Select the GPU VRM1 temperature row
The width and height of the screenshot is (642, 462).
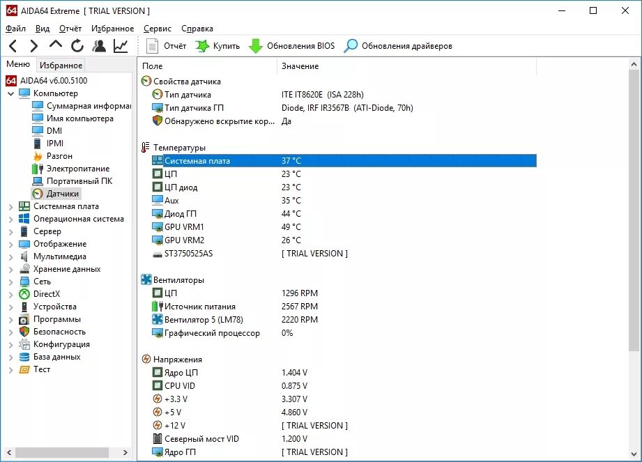coord(344,226)
